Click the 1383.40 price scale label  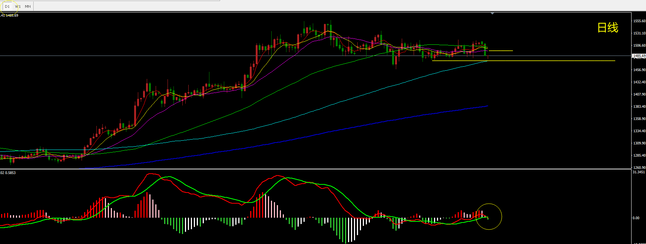pyautogui.click(x=639, y=107)
